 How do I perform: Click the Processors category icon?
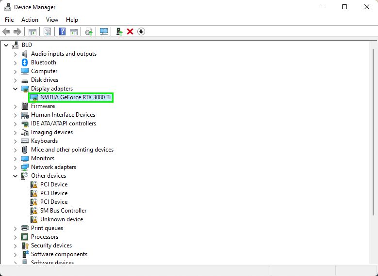pos(25,237)
